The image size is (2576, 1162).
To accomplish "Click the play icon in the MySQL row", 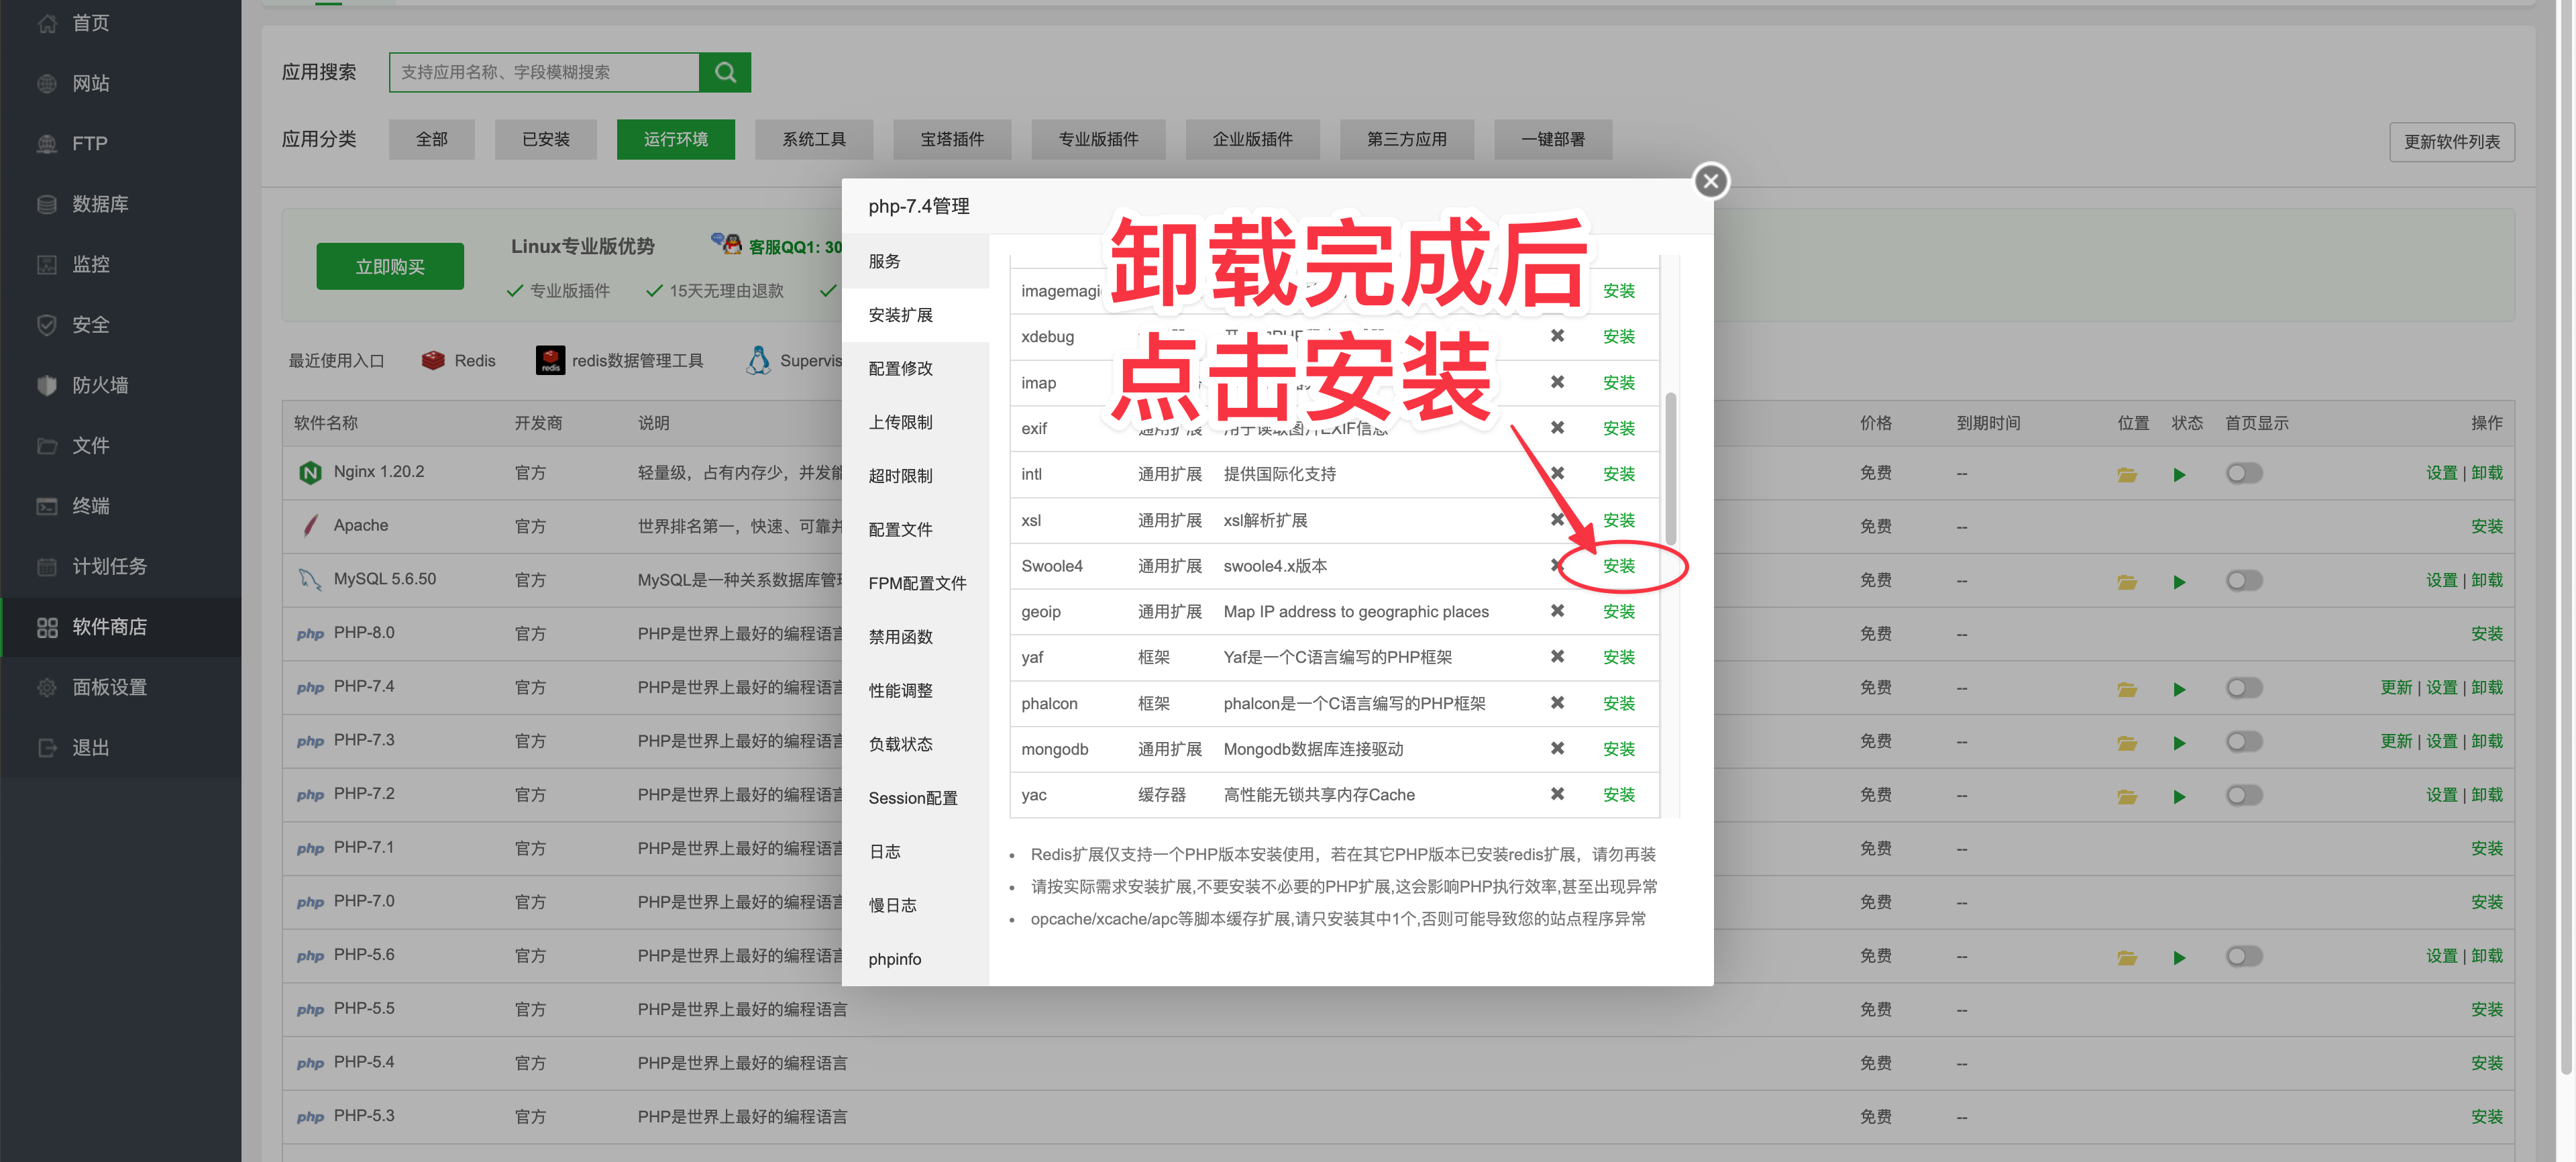I will coord(2179,581).
